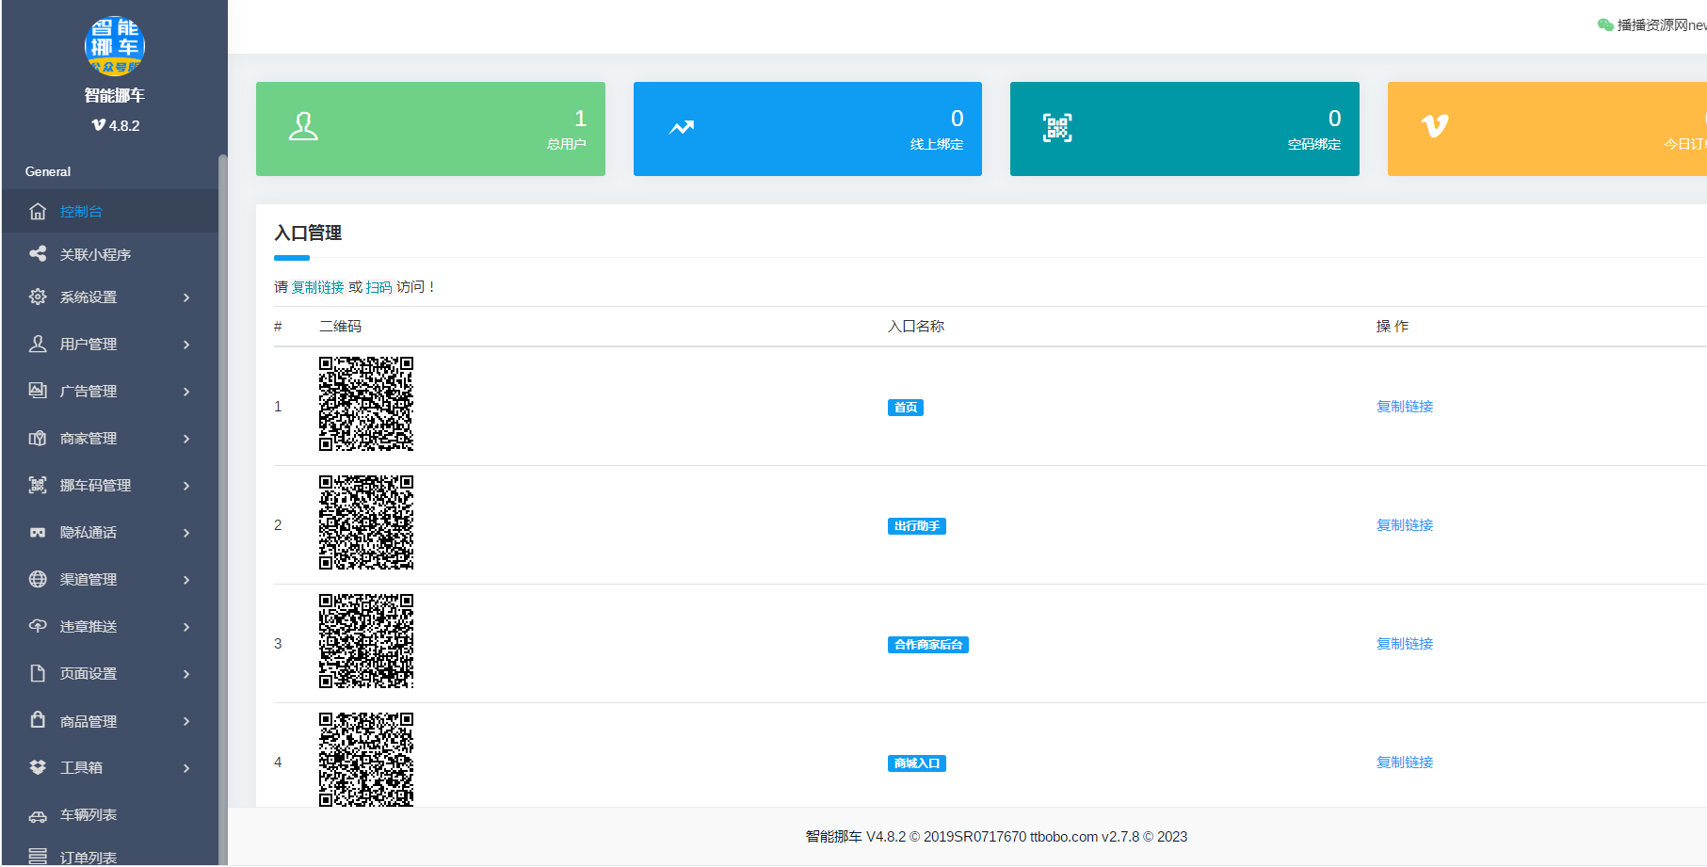Expand the 系统设置 chevron
This screenshot has height=867, width=1707.
click(x=186, y=297)
